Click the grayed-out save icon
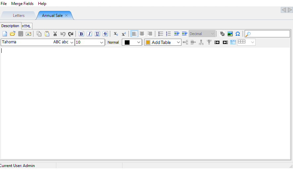Viewport: 293px width, 170px height. (x=21, y=34)
